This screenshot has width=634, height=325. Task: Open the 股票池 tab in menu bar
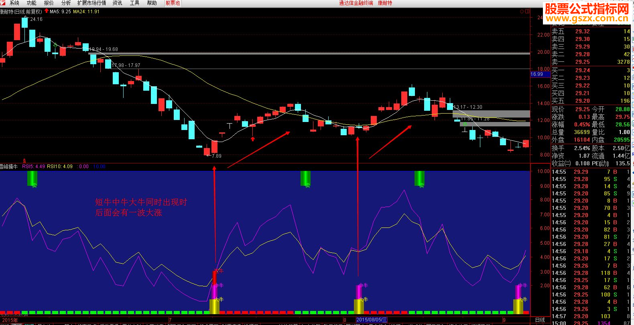(173, 3)
